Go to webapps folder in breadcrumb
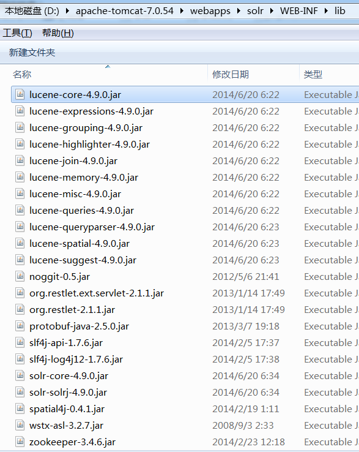 click(210, 11)
